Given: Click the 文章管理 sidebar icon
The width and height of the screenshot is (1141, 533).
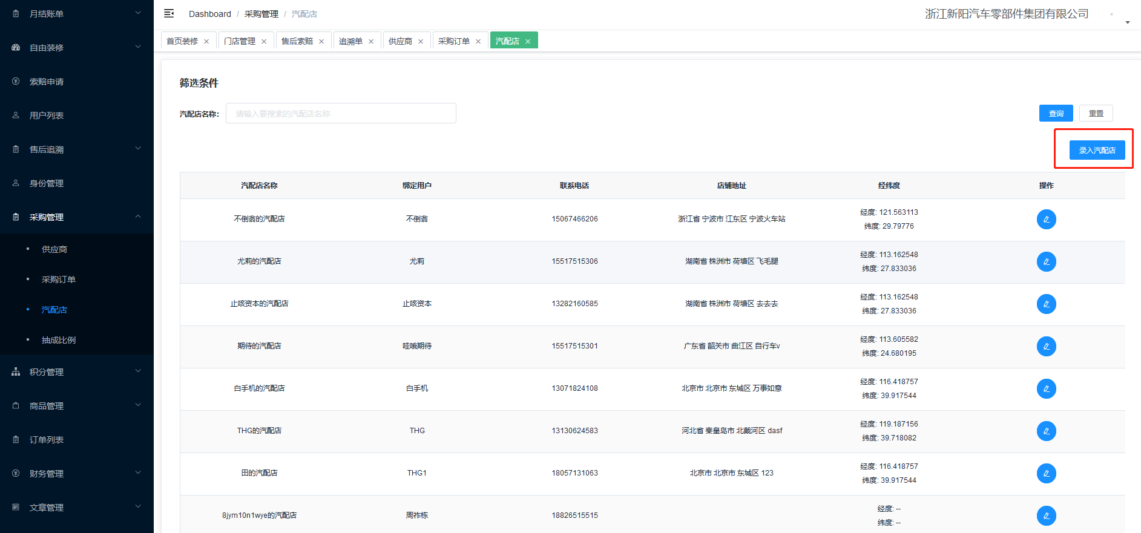Looking at the screenshot, I should coord(16,507).
